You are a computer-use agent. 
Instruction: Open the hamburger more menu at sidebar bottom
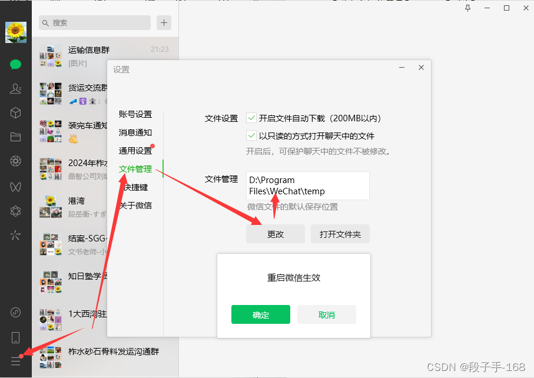(16, 361)
